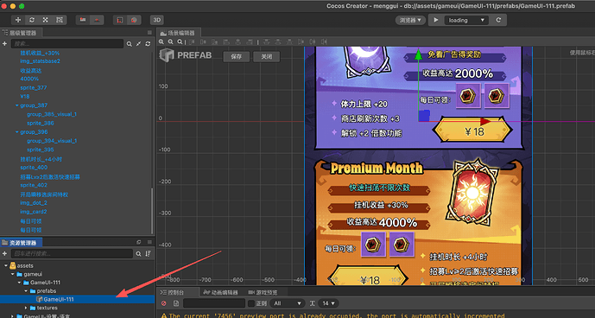The image size is (595, 318).
Task: Click the refresh preview icon
Action: click(498, 20)
